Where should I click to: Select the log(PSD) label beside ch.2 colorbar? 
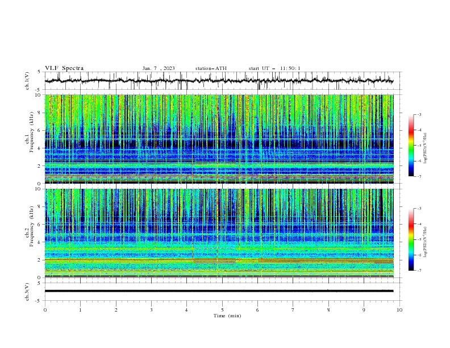[426, 242]
